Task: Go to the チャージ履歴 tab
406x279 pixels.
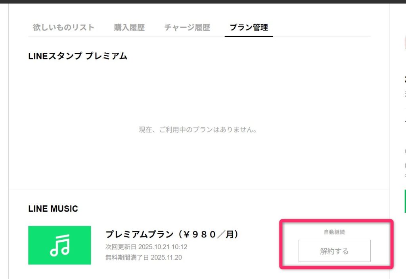Action: (x=187, y=27)
